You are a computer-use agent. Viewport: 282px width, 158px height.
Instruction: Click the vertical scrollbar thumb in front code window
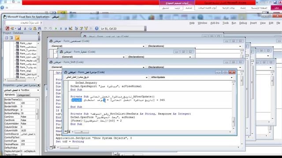pyautogui.click(x=234, y=121)
